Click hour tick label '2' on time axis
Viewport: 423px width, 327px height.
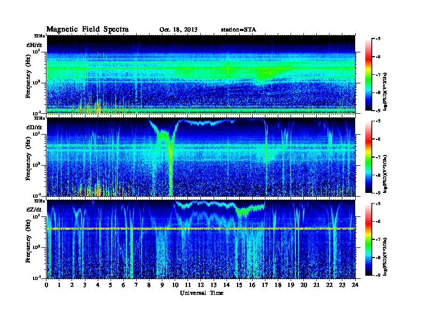click(72, 285)
